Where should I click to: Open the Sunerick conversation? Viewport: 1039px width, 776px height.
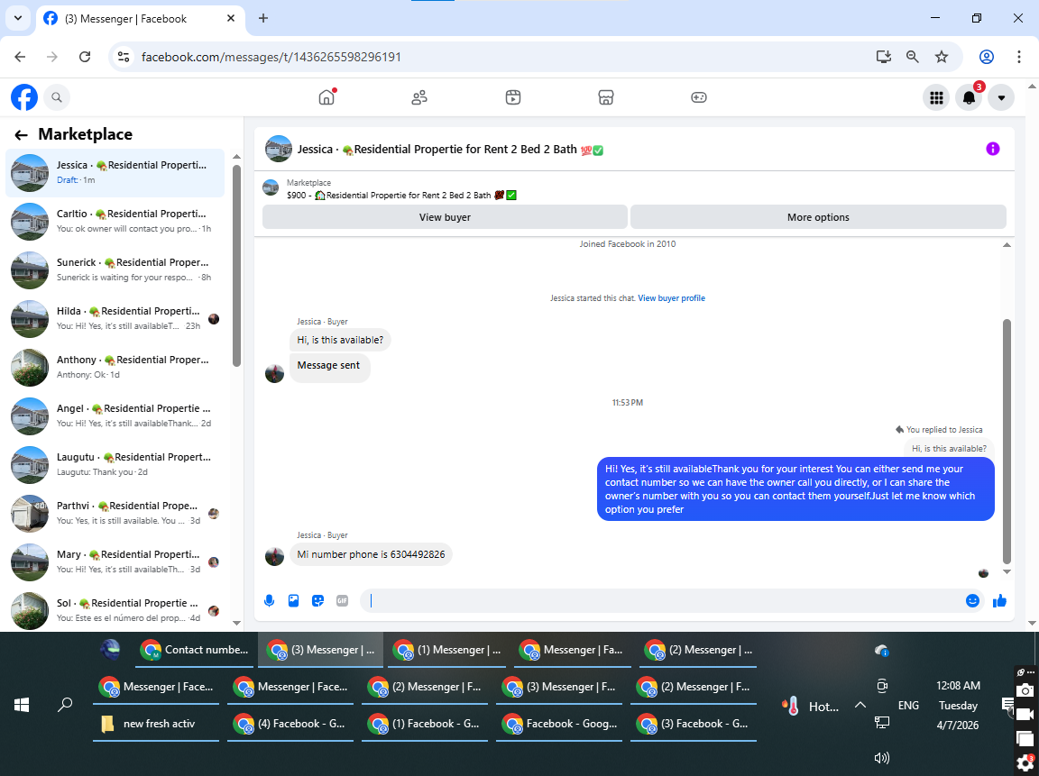115,270
